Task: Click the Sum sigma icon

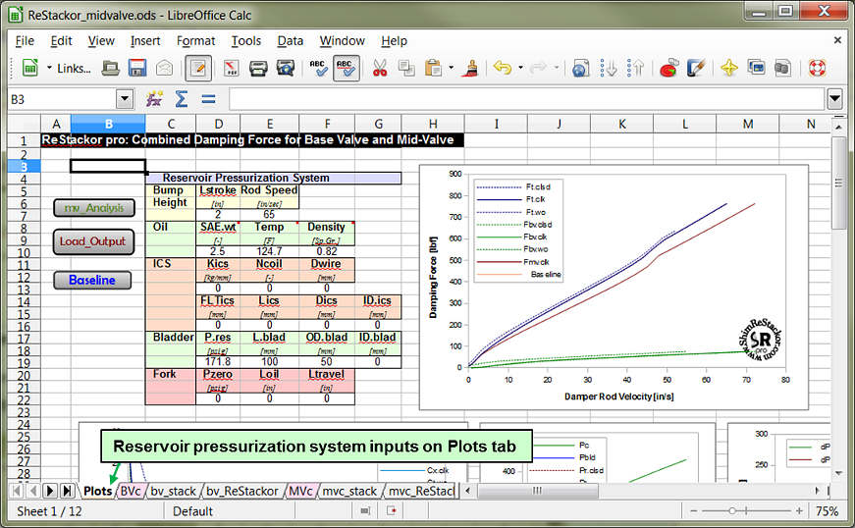Action: [x=182, y=99]
